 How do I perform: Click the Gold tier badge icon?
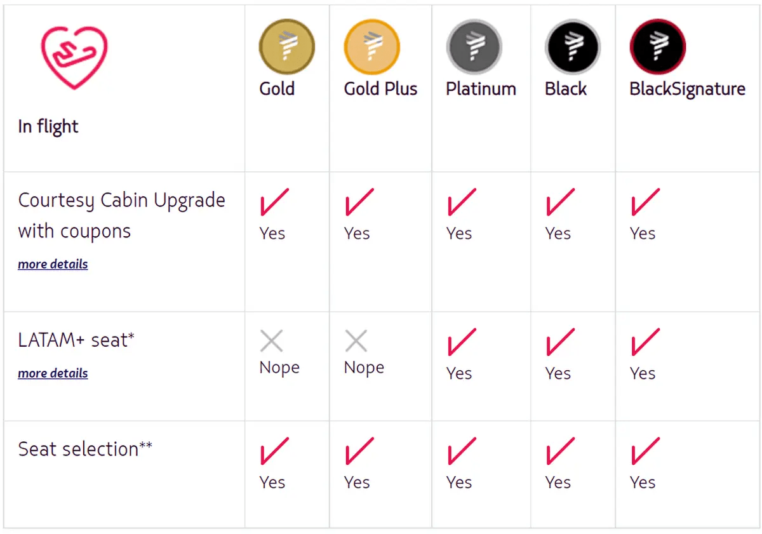click(287, 47)
